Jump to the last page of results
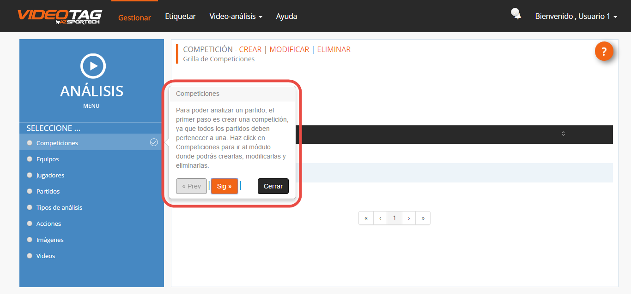 [423, 218]
